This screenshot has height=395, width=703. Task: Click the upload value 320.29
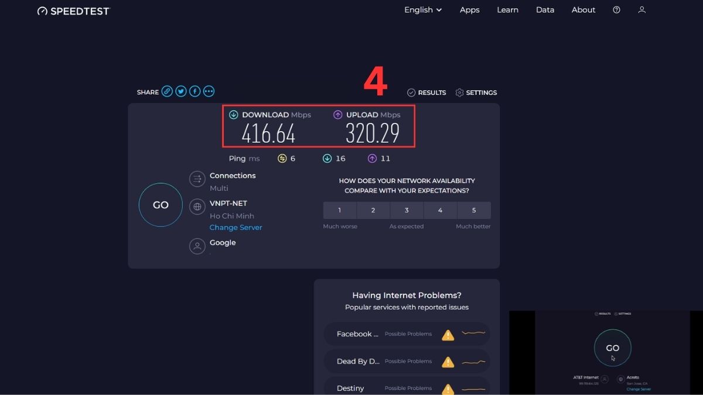coord(373,134)
